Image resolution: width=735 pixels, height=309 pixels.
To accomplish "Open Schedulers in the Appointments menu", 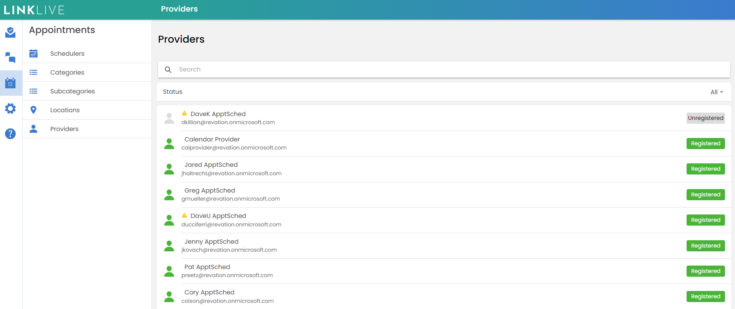I will point(67,53).
